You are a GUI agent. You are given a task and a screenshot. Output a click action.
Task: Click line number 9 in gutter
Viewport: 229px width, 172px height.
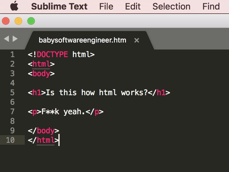pos(13,130)
